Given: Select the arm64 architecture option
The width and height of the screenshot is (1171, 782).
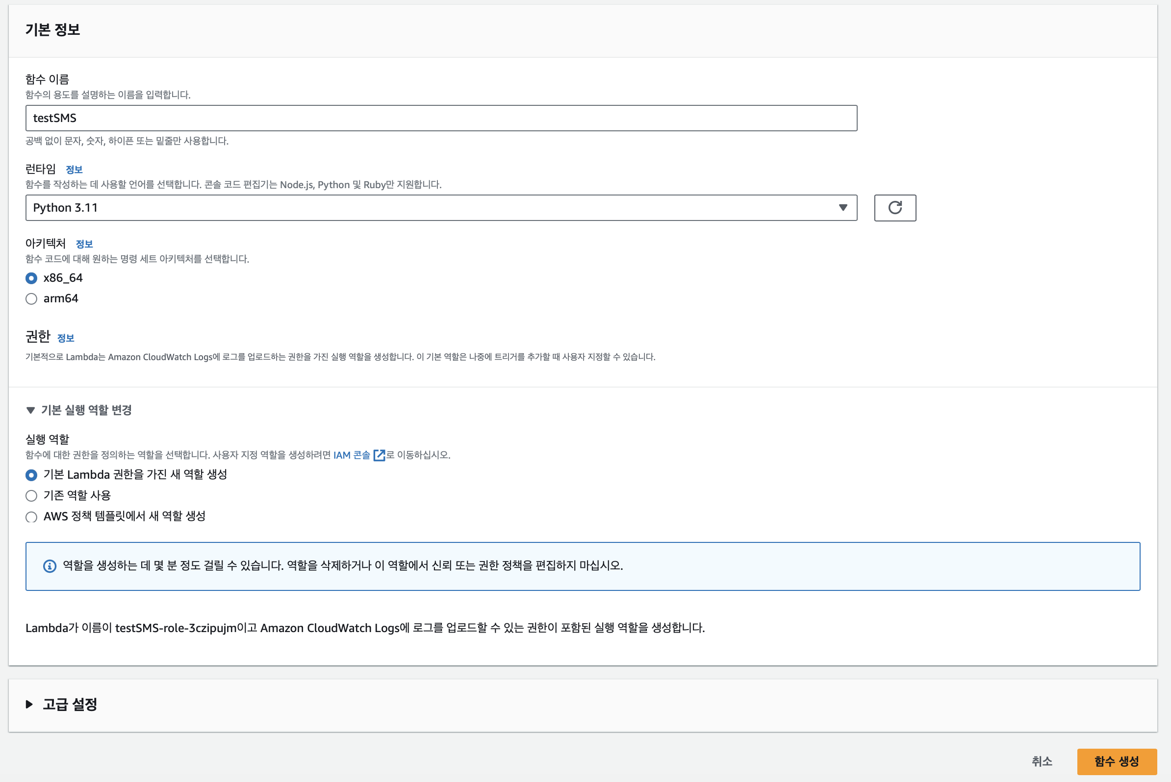Looking at the screenshot, I should pos(31,299).
